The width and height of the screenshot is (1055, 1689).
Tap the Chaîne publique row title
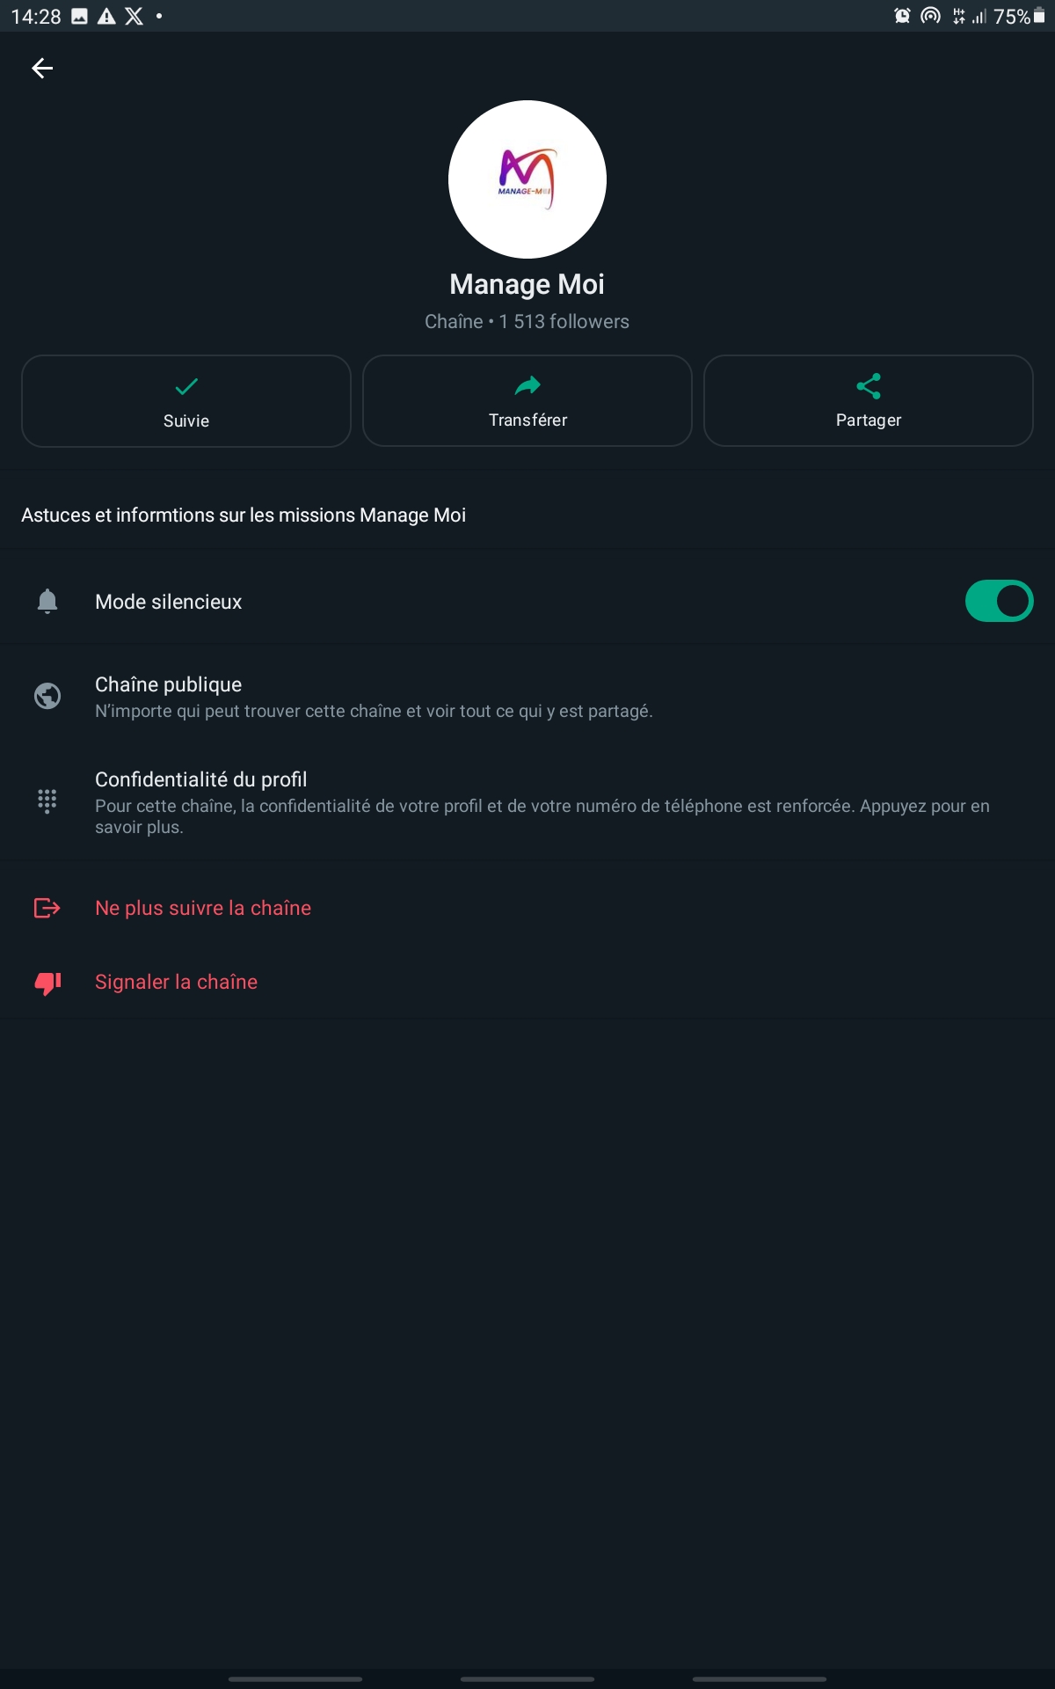click(168, 684)
